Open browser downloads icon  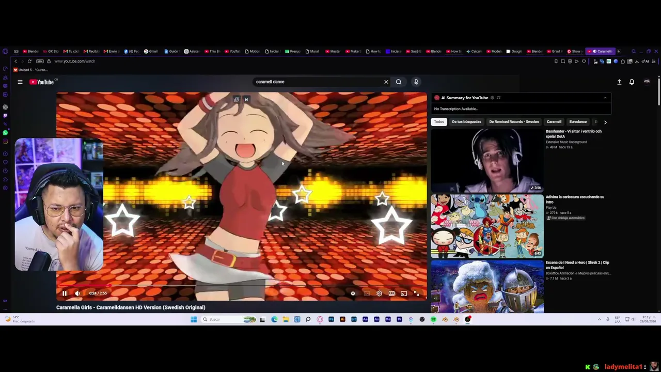[x=637, y=61]
